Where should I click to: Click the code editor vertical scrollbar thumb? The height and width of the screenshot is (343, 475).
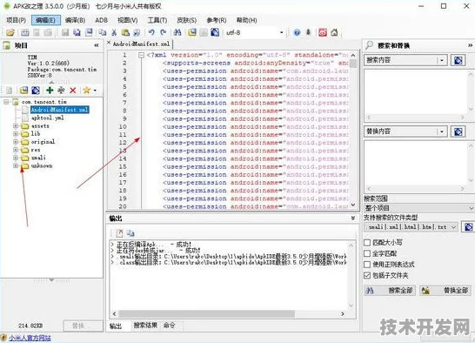(353, 64)
